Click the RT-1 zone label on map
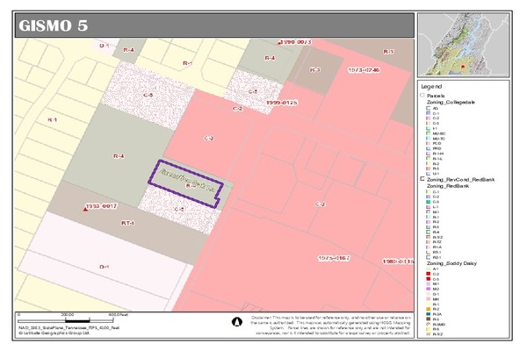The image size is (527, 351). click(127, 223)
